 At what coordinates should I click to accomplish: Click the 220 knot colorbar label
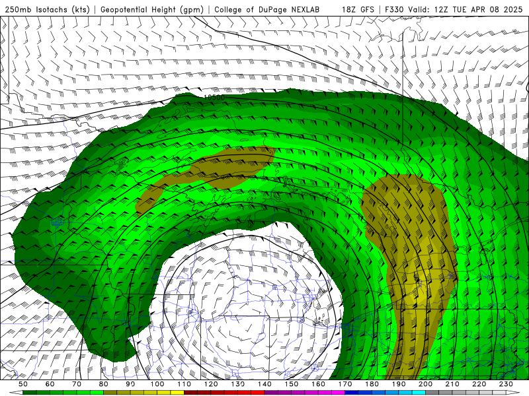(x=479, y=384)
